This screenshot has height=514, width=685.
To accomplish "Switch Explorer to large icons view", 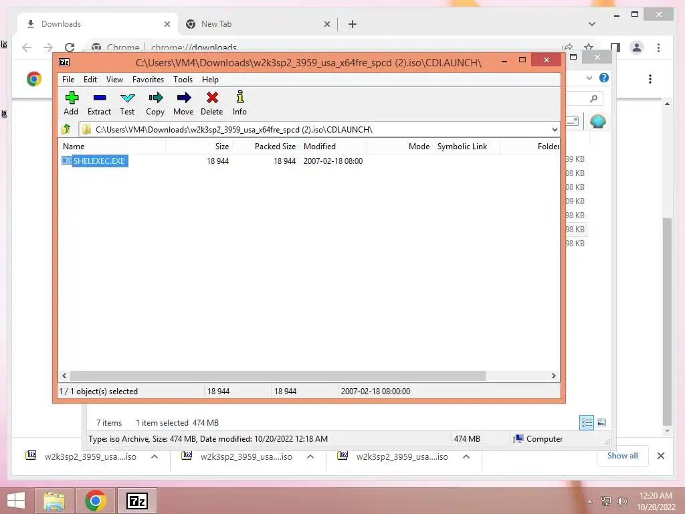I will (601, 423).
